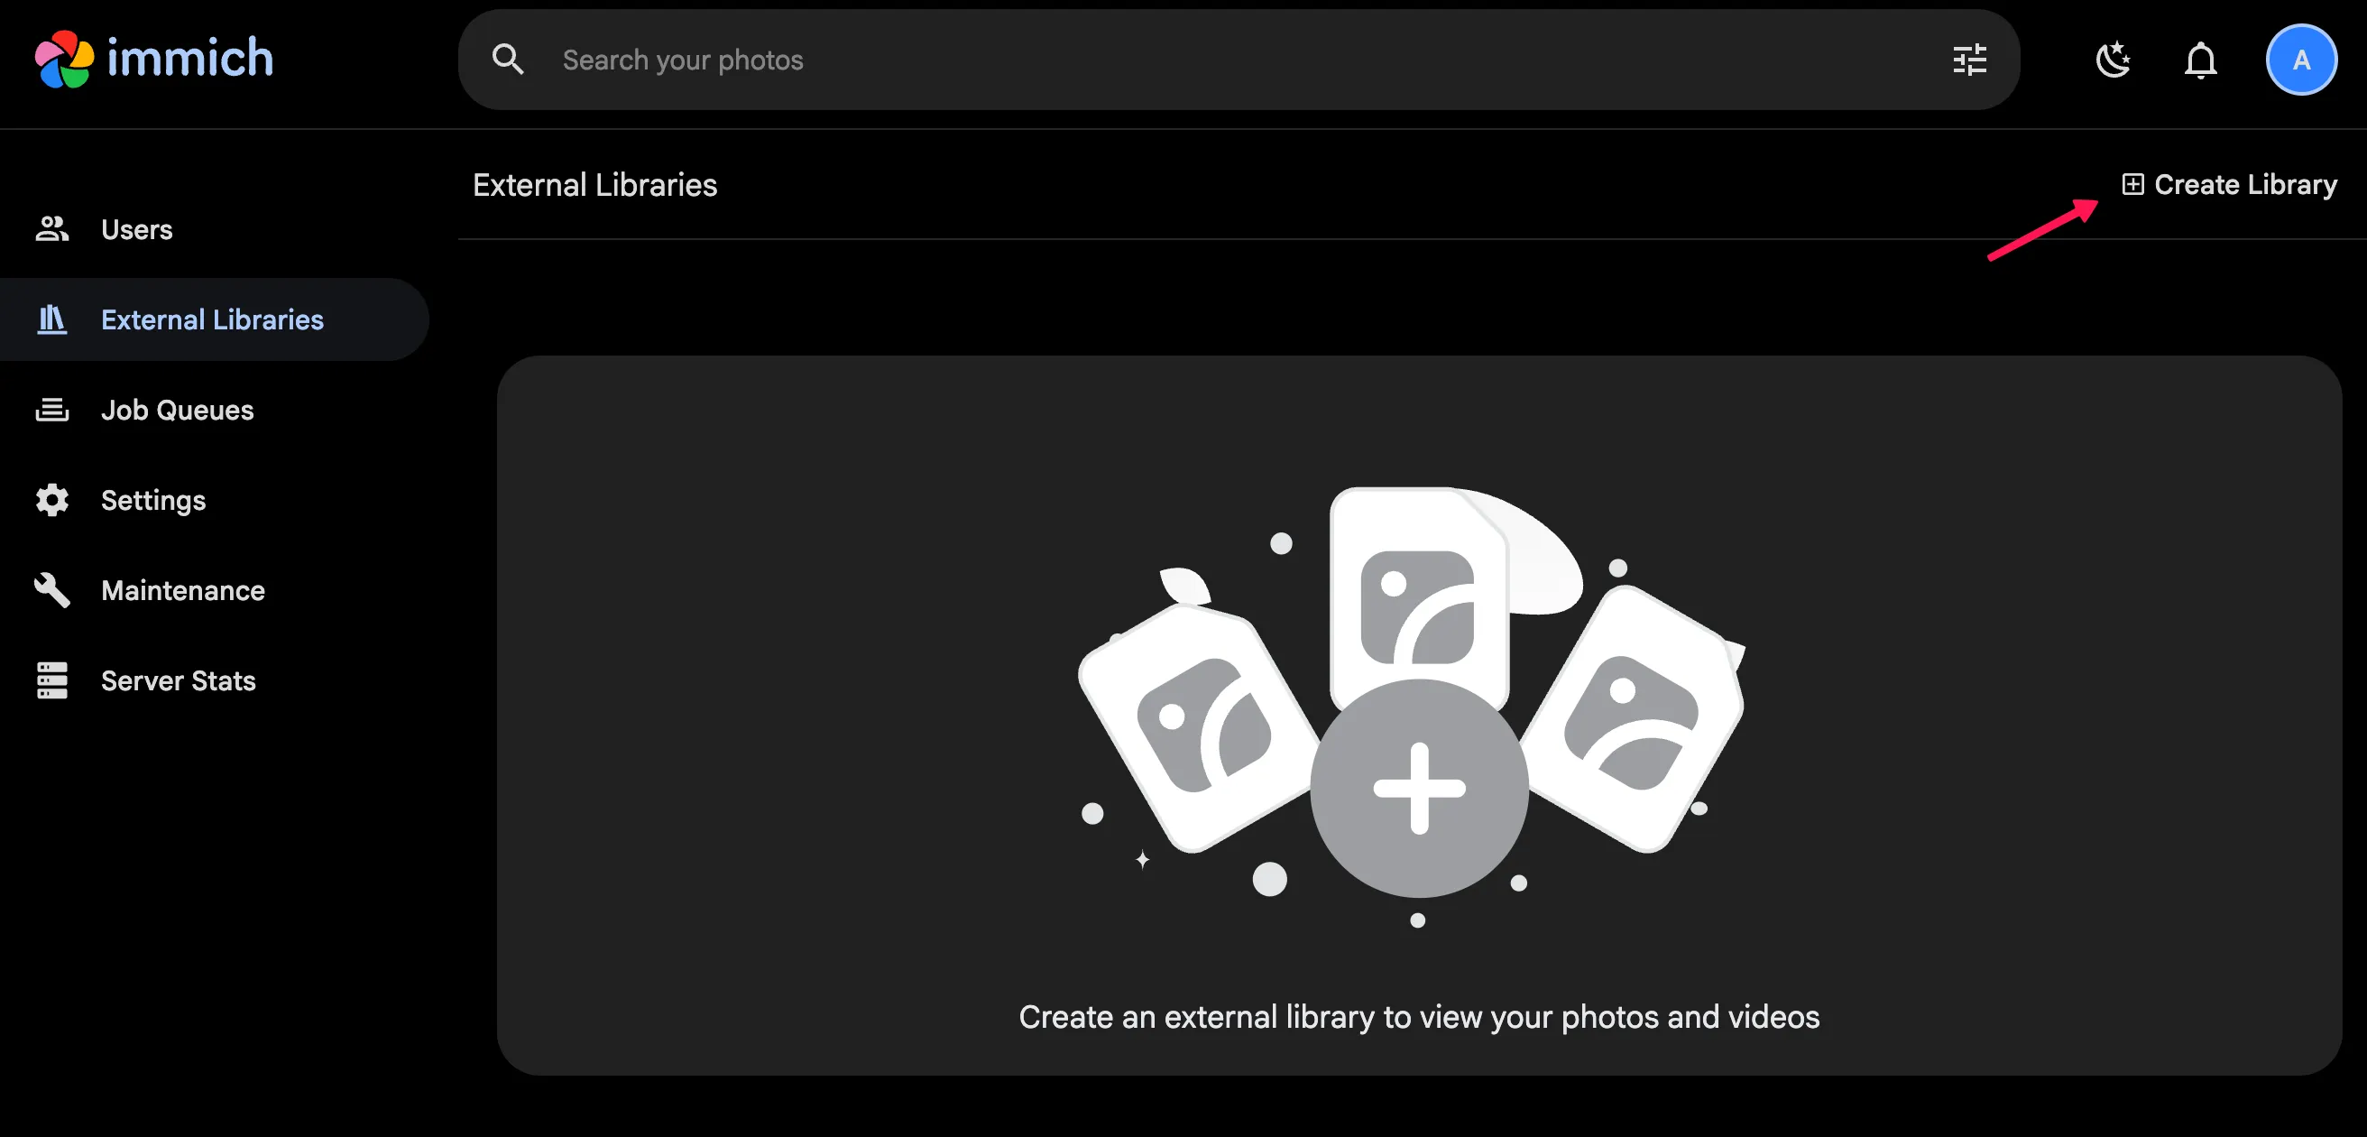Select External Libraries sidebar item
The image size is (2367, 1137).
(212, 319)
